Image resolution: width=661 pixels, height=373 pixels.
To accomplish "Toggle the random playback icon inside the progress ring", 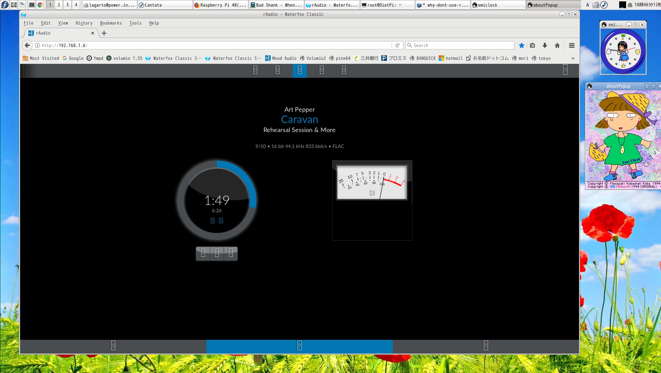I will 221,220.
